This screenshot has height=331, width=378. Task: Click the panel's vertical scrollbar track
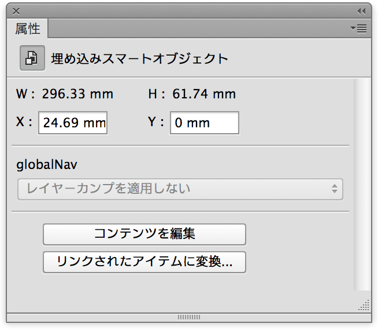click(x=362, y=184)
